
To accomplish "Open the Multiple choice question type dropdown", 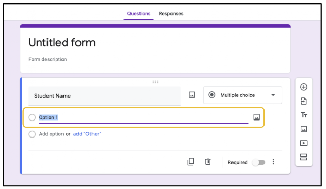I will tap(242, 95).
